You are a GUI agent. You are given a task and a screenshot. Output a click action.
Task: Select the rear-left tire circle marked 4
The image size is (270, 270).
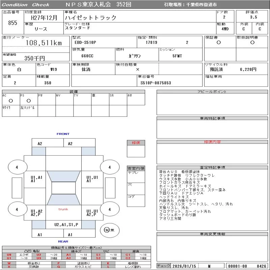pyautogui.click(x=17, y=209)
